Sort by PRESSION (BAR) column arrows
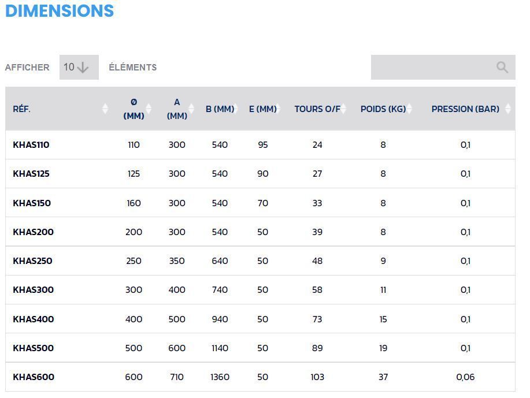This screenshot has height=398, width=530. (x=507, y=109)
